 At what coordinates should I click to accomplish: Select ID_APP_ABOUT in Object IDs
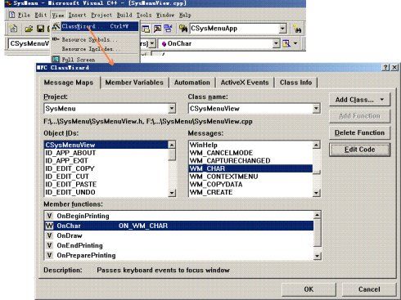(106, 153)
